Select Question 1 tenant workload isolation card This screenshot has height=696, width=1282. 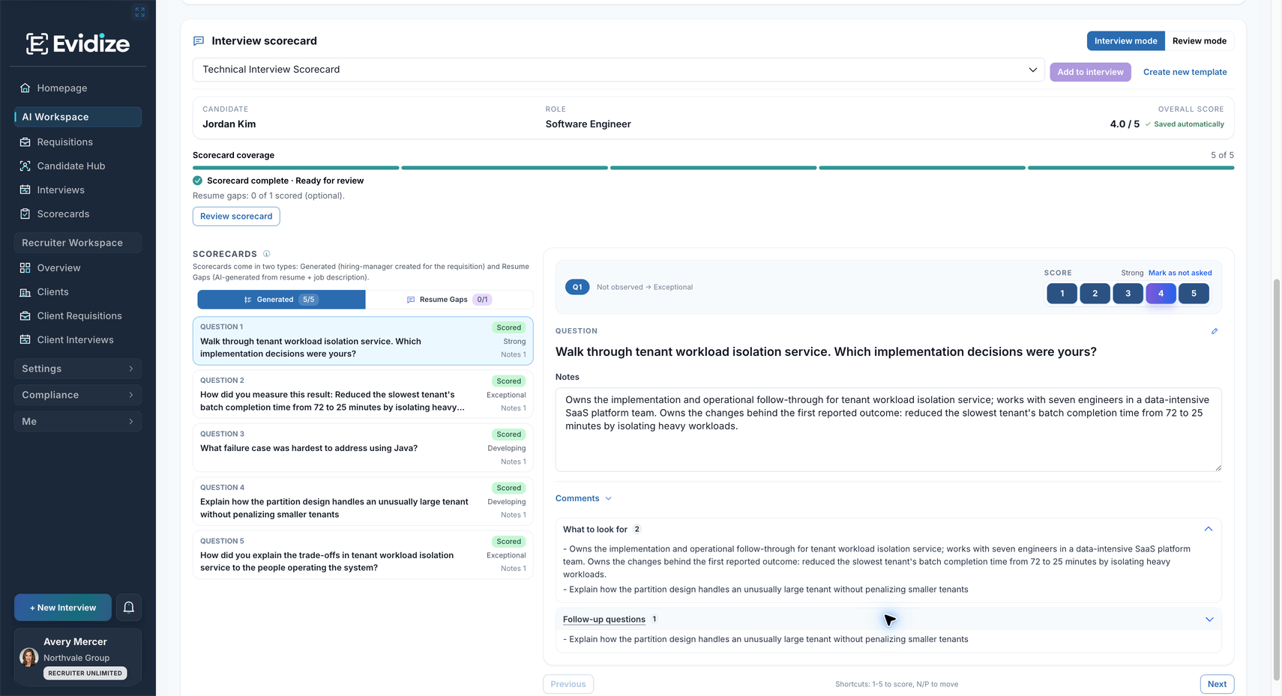pyautogui.click(x=363, y=341)
